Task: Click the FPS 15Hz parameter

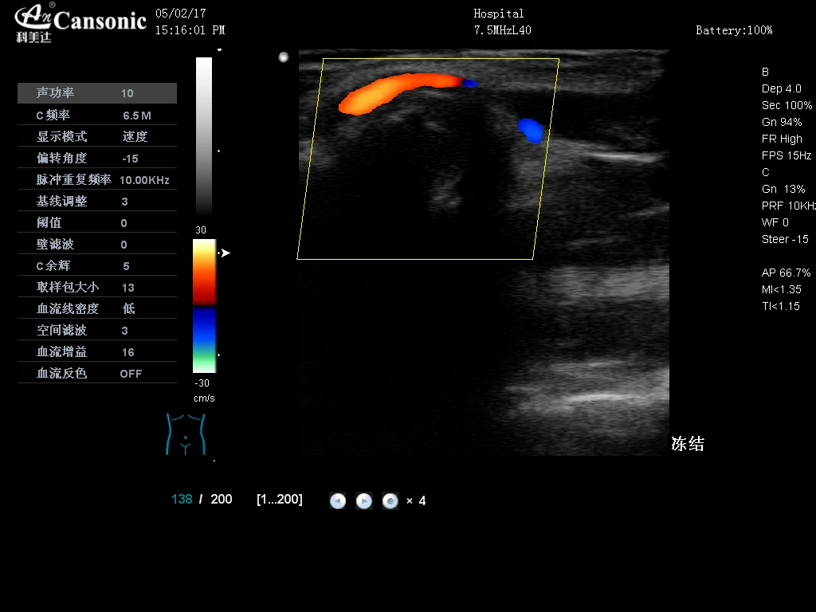Action: (787, 155)
